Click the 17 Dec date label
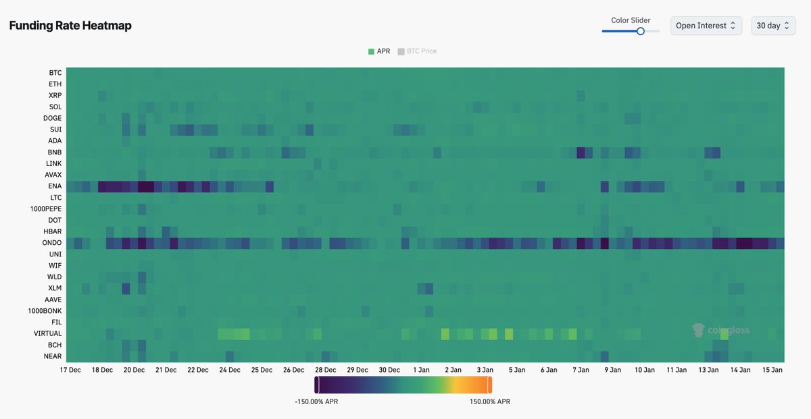811x419 pixels. tap(70, 370)
